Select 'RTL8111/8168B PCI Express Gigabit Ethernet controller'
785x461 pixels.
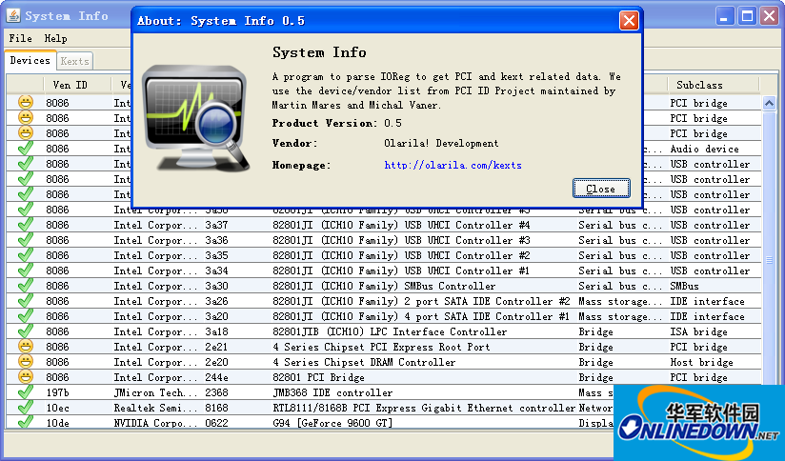click(x=424, y=408)
